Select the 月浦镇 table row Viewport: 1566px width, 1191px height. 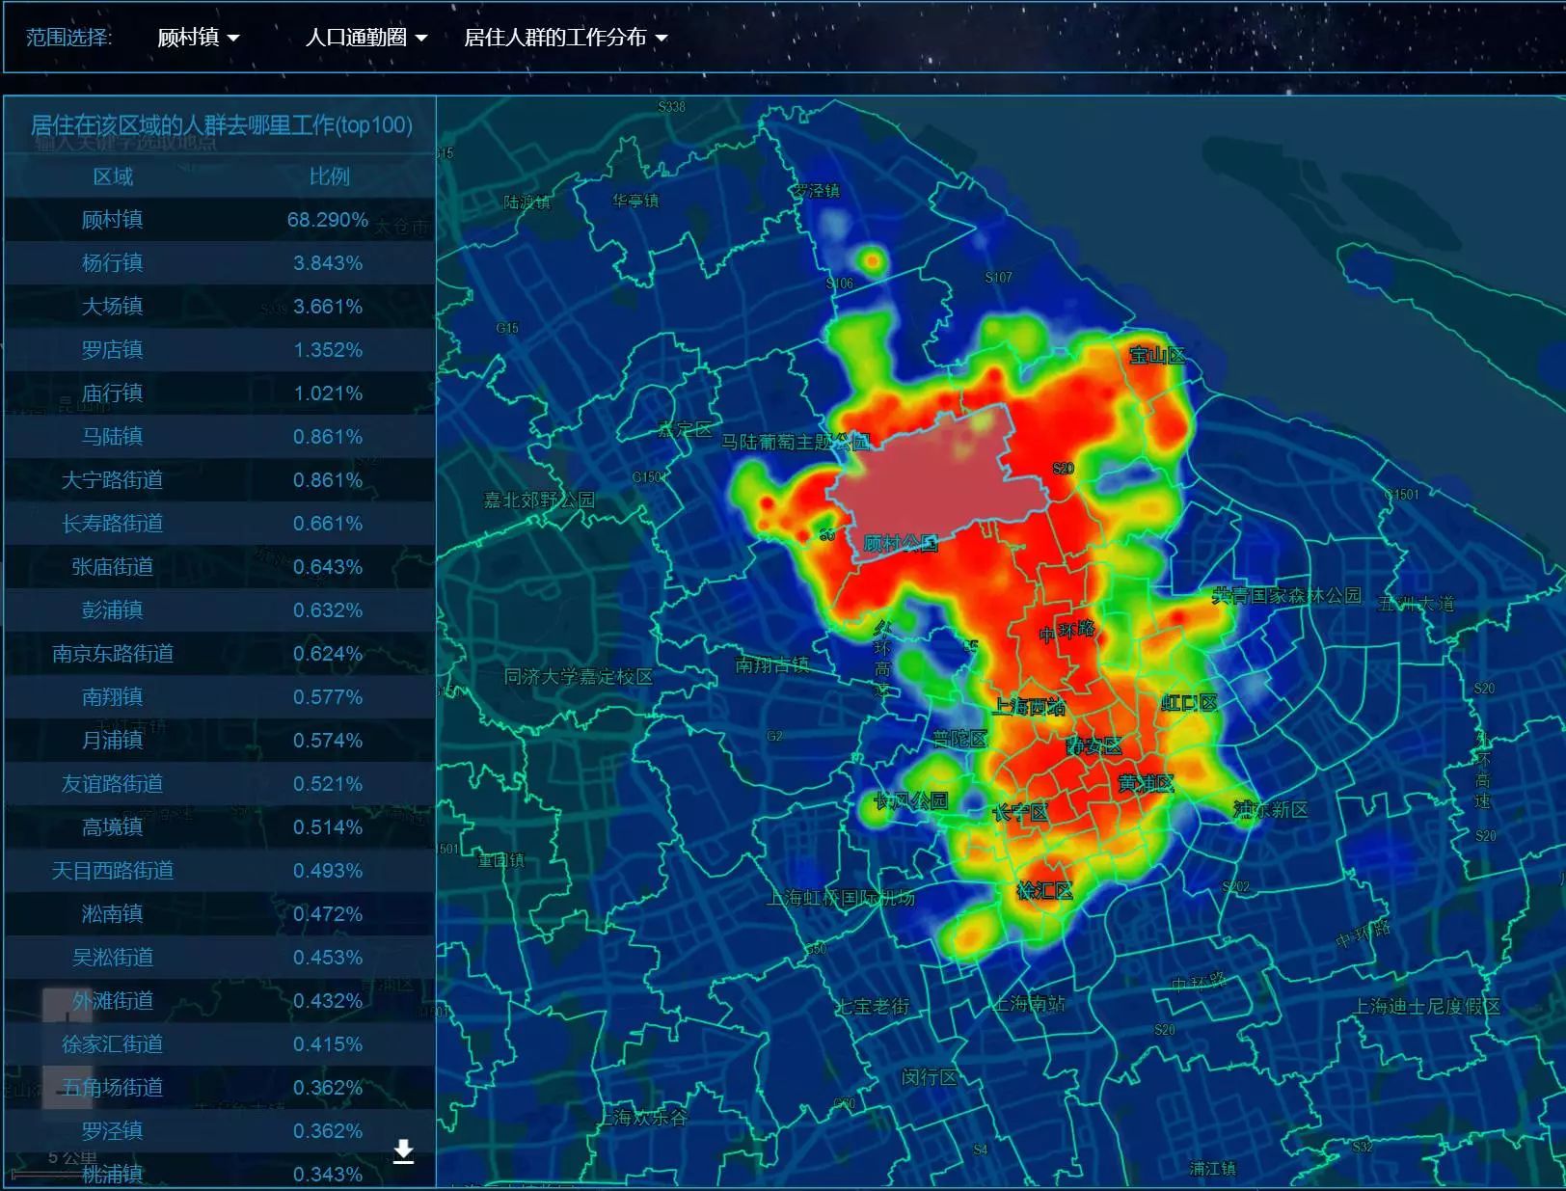click(x=220, y=741)
